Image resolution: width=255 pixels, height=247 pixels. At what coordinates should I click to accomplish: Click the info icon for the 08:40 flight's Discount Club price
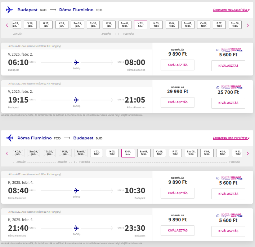point(218,178)
